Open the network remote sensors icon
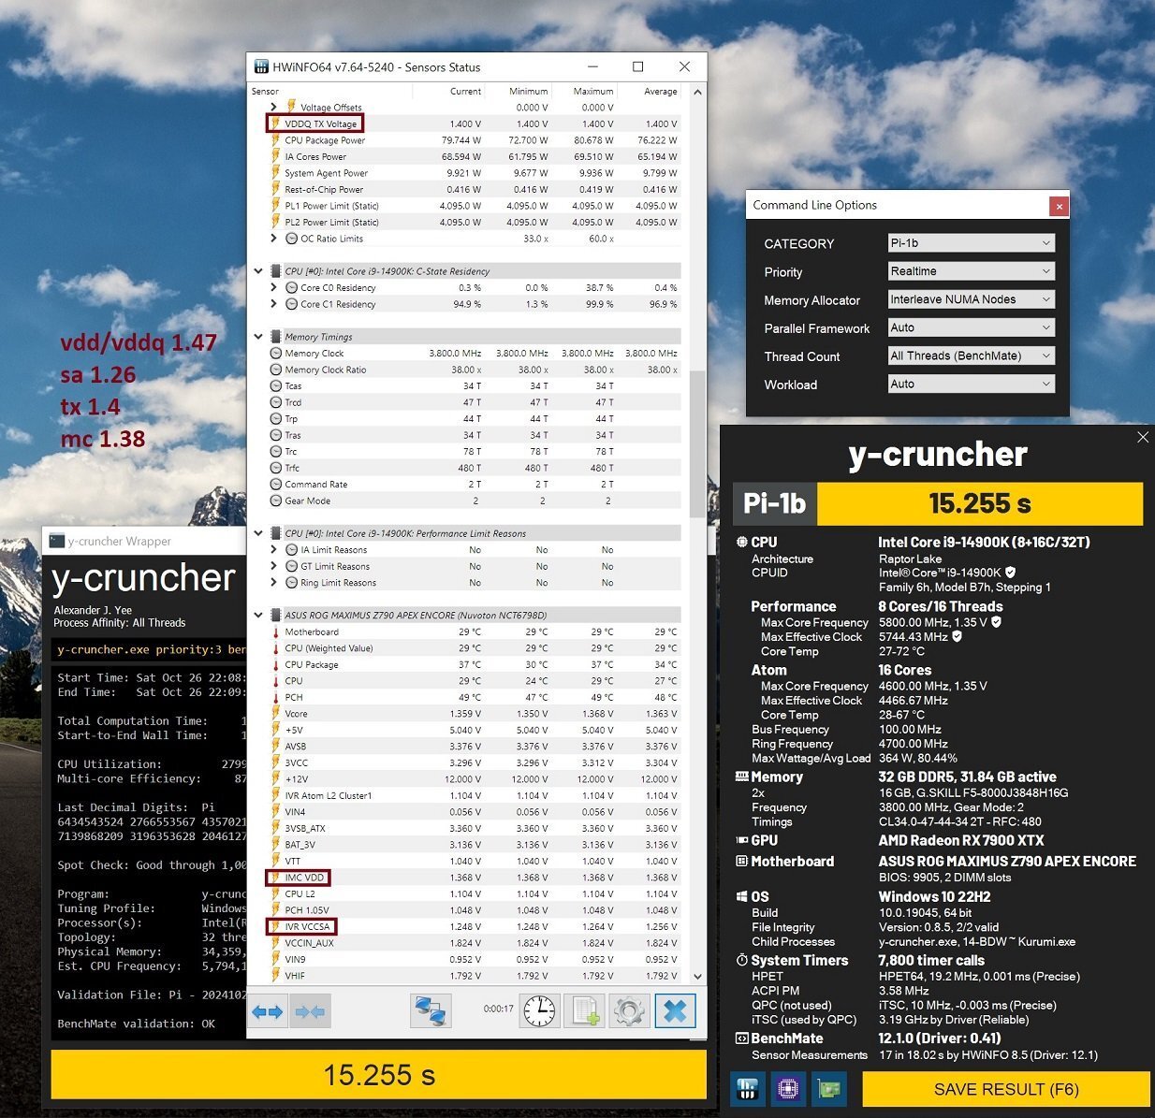This screenshot has height=1118, width=1155. click(431, 1011)
